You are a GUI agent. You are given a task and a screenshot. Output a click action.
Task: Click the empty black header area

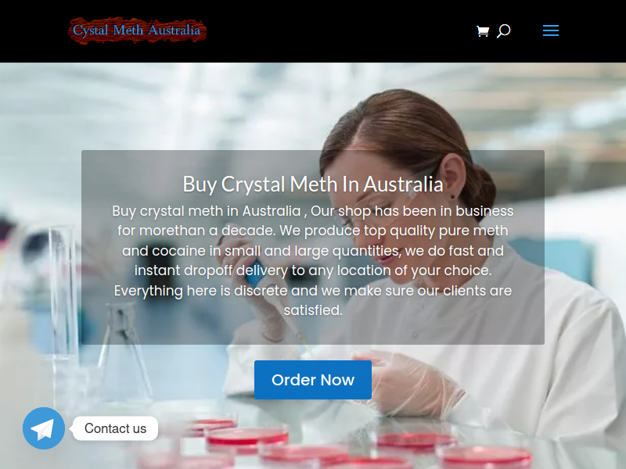[x=340, y=31]
